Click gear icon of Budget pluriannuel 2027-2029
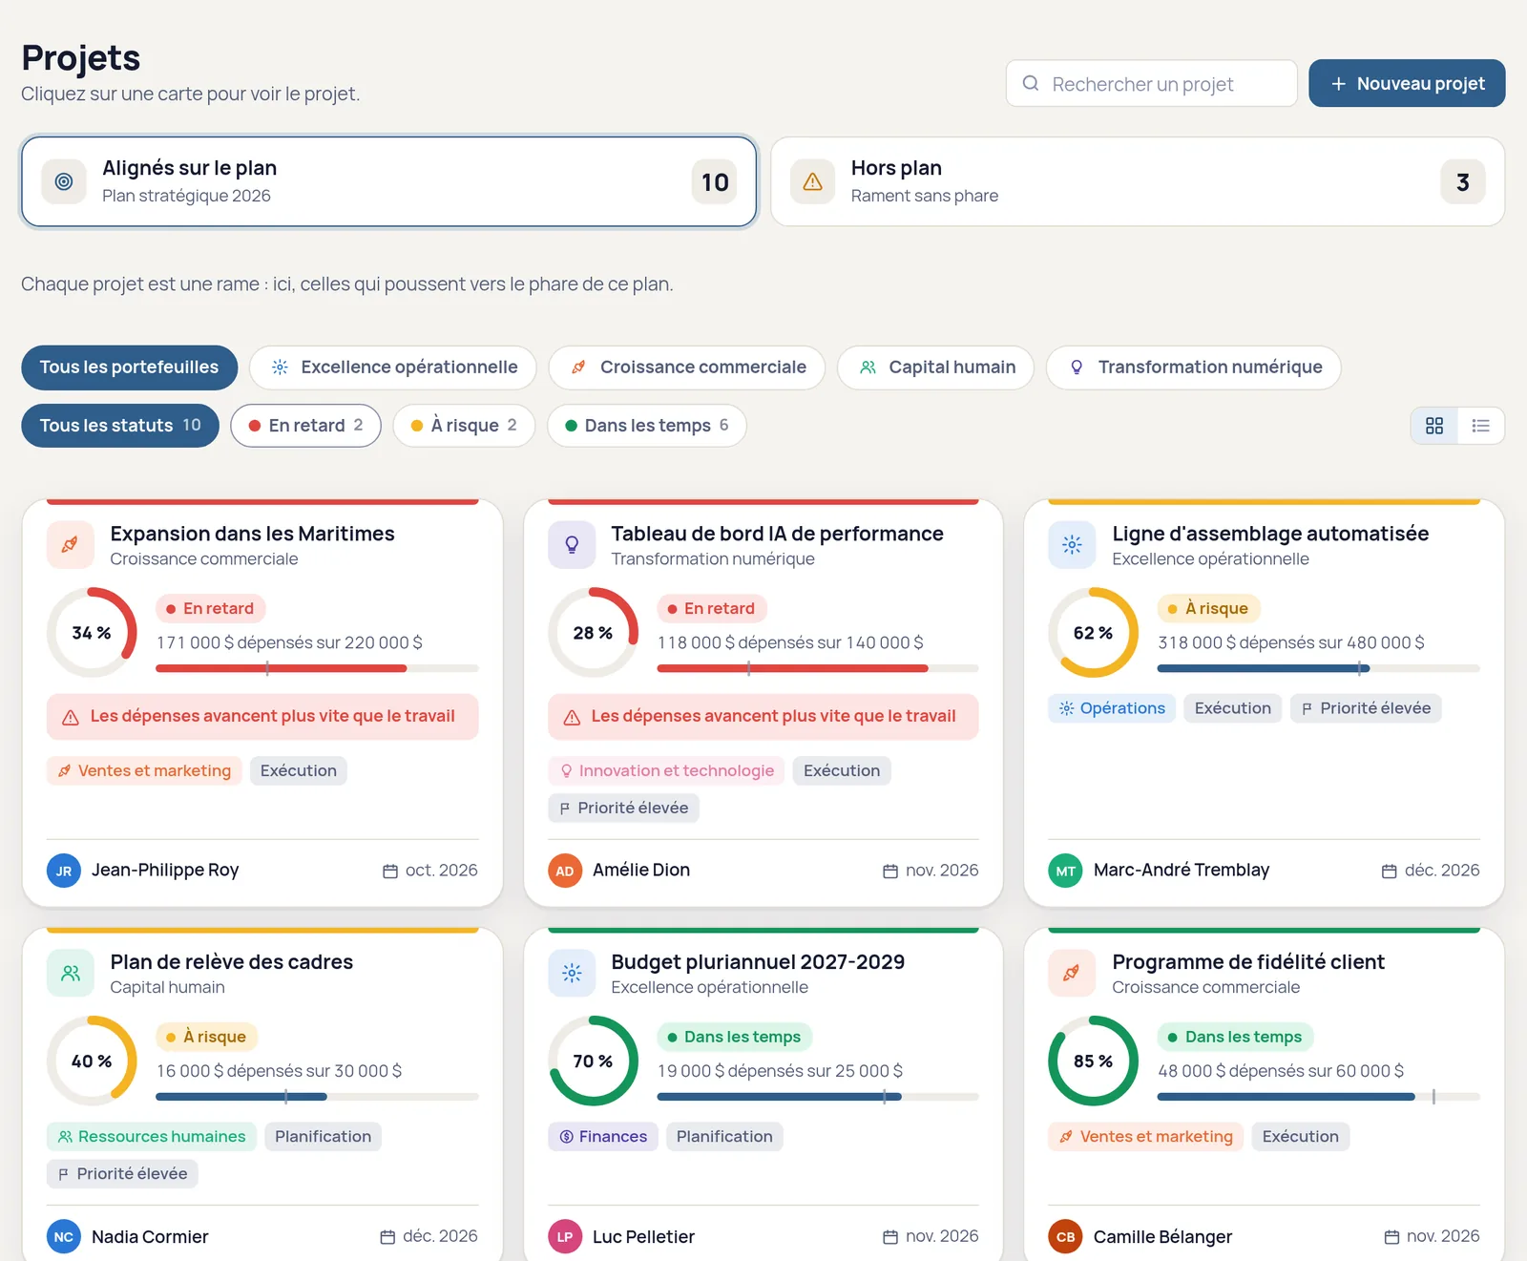Screen dimensions: 1527x1261 point(572,974)
